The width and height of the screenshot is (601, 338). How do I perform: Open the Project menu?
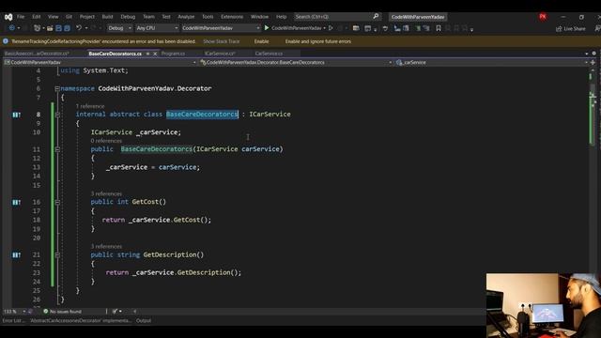(87, 17)
